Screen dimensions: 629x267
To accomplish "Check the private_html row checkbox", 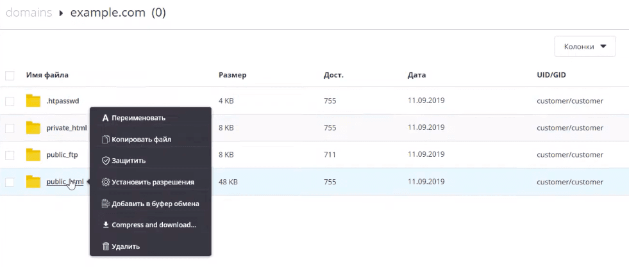I will coord(10,128).
